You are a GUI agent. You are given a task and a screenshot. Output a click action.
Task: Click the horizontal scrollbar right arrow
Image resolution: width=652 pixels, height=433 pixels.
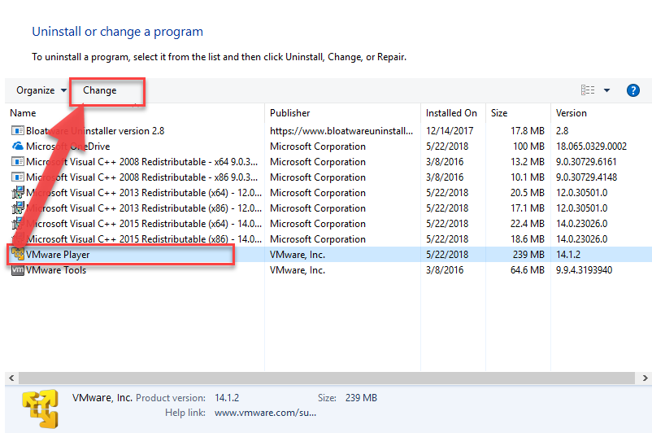645,378
